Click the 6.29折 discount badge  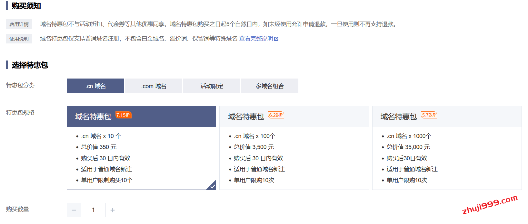coord(276,115)
